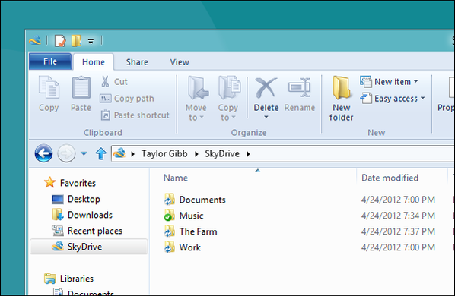455x296 pixels.
Task: Open the Customize Quick Access Toolbar dropdown
Action: (x=91, y=42)
